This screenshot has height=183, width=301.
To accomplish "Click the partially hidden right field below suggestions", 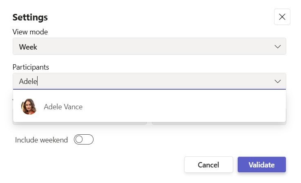I will point(219,123).
